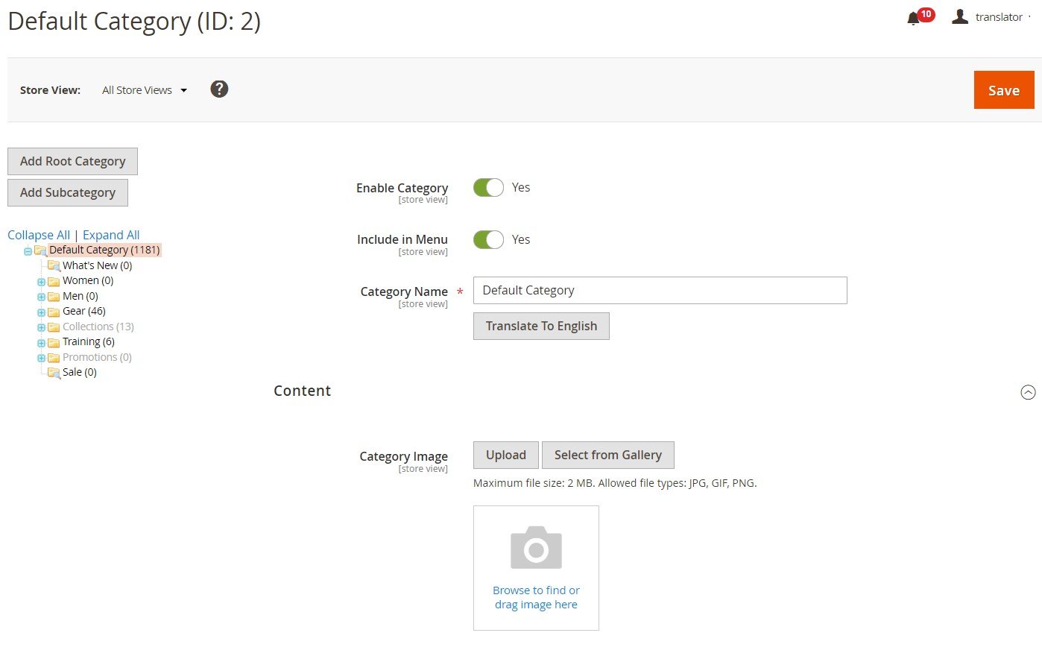
Task: Click the Collapse All link
Action: [39, 235]
